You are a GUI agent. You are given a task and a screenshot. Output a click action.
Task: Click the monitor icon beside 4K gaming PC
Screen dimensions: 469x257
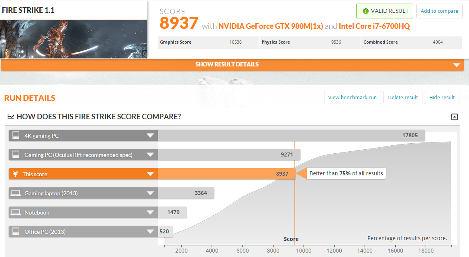point(16,135)
